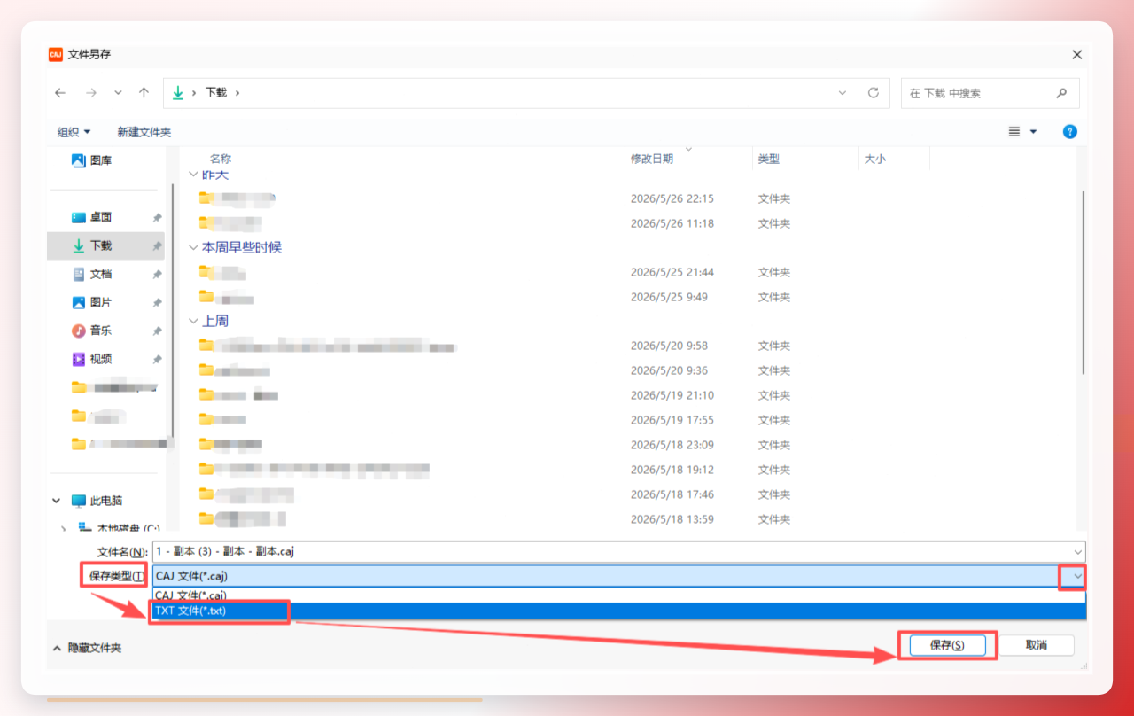Choose CAJ 文件(*.caj) in the dropdown list
Screen dimensions: 1134x716
[619, 595]
